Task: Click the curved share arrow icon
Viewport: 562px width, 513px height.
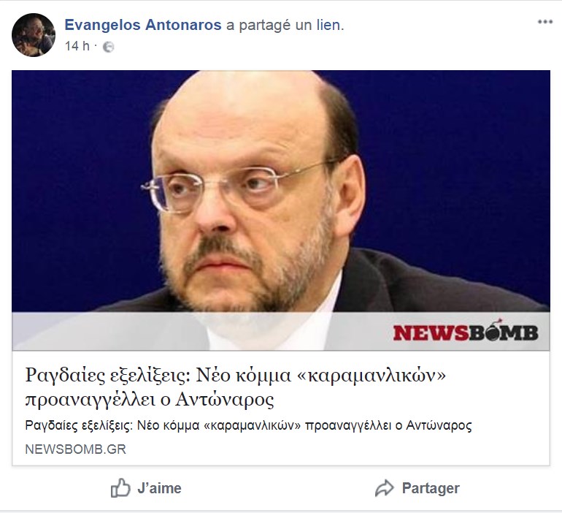Action: (x=384, y=488)
